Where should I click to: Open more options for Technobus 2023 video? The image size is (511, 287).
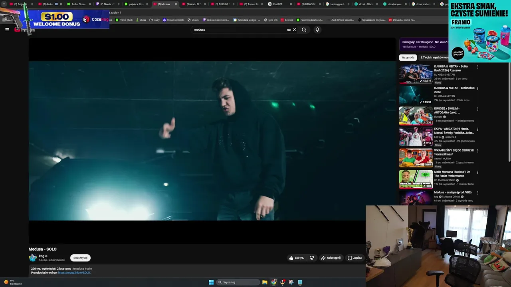coord(477,88)
